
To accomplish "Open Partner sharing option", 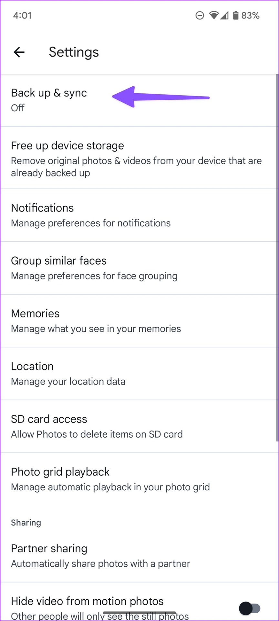I will (x=139, y=556).
